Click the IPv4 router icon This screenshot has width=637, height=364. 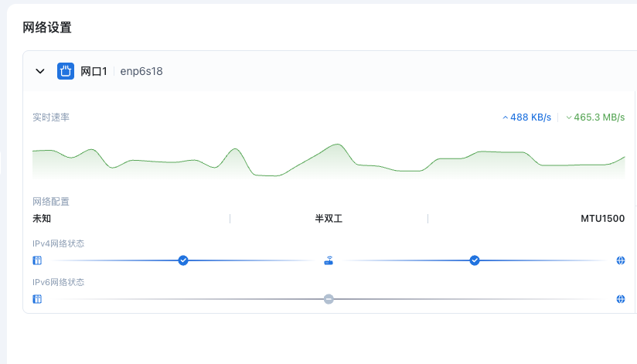329,260
